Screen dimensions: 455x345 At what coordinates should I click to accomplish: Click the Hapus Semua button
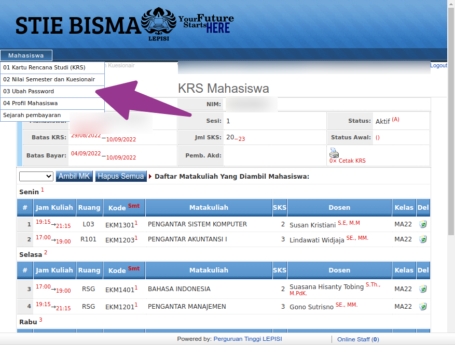pos(121,176)
